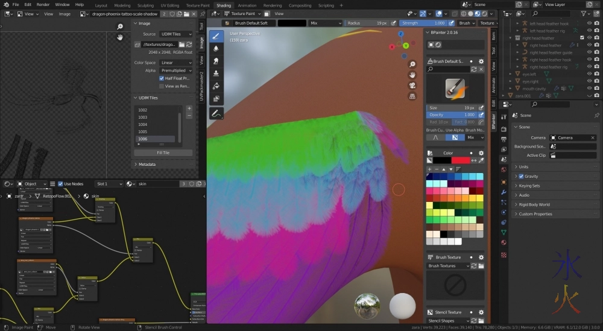Enable the View as Render checkbox

(162, 86)
